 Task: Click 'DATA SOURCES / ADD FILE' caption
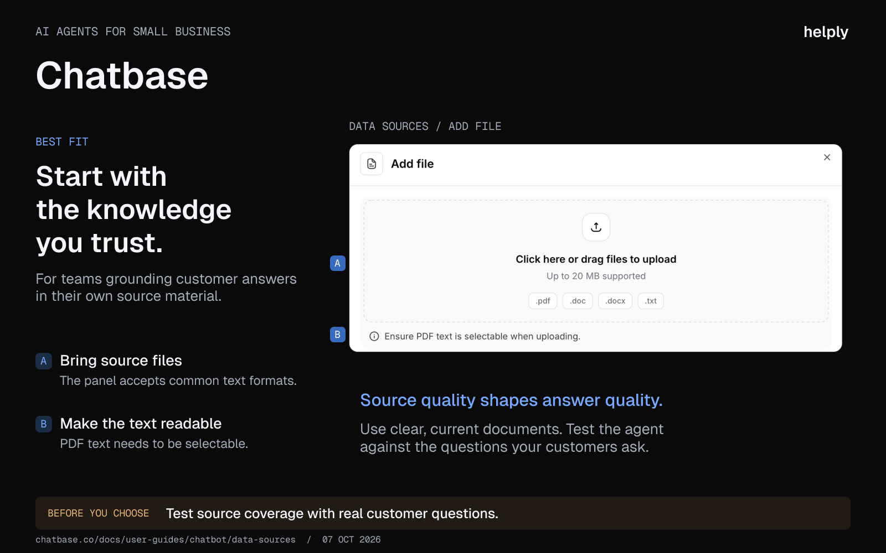[425, 126]
